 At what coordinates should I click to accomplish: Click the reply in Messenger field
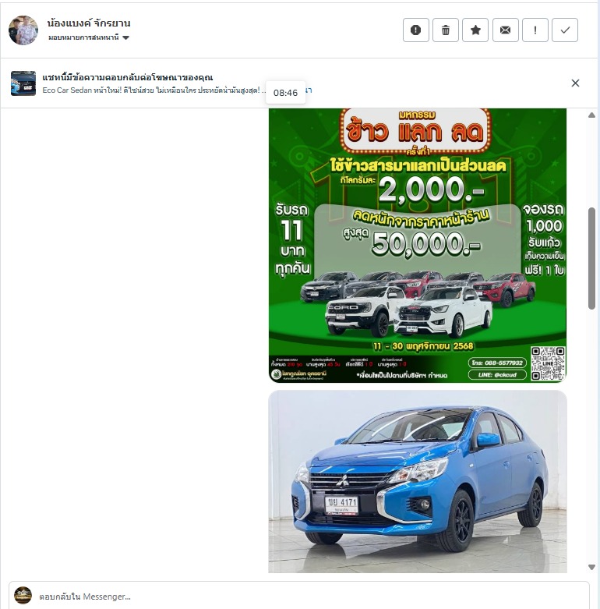[x=299, y=597]
